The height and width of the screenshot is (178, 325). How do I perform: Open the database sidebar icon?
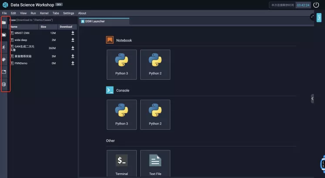tap(4, 84)
